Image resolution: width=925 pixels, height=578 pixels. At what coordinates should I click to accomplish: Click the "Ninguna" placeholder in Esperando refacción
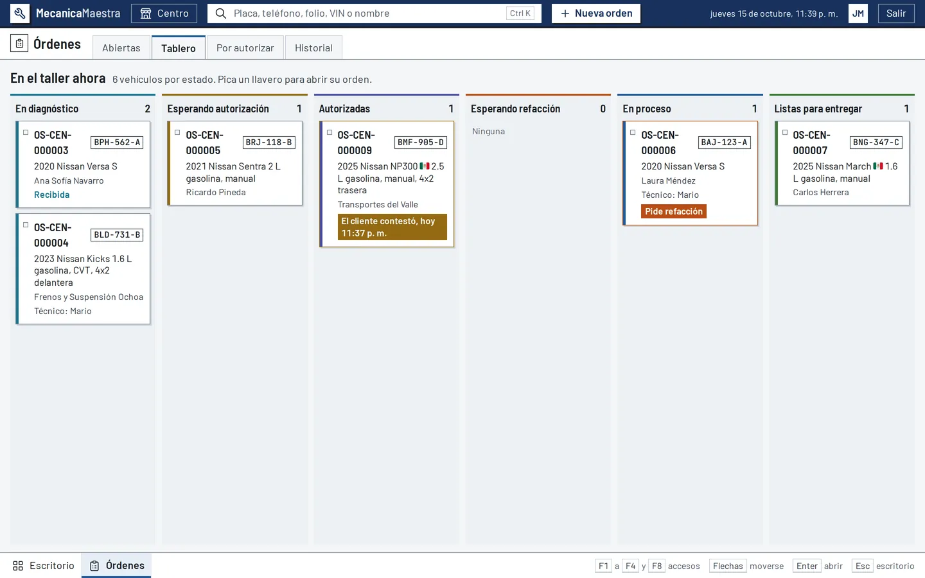pos(488,131)
